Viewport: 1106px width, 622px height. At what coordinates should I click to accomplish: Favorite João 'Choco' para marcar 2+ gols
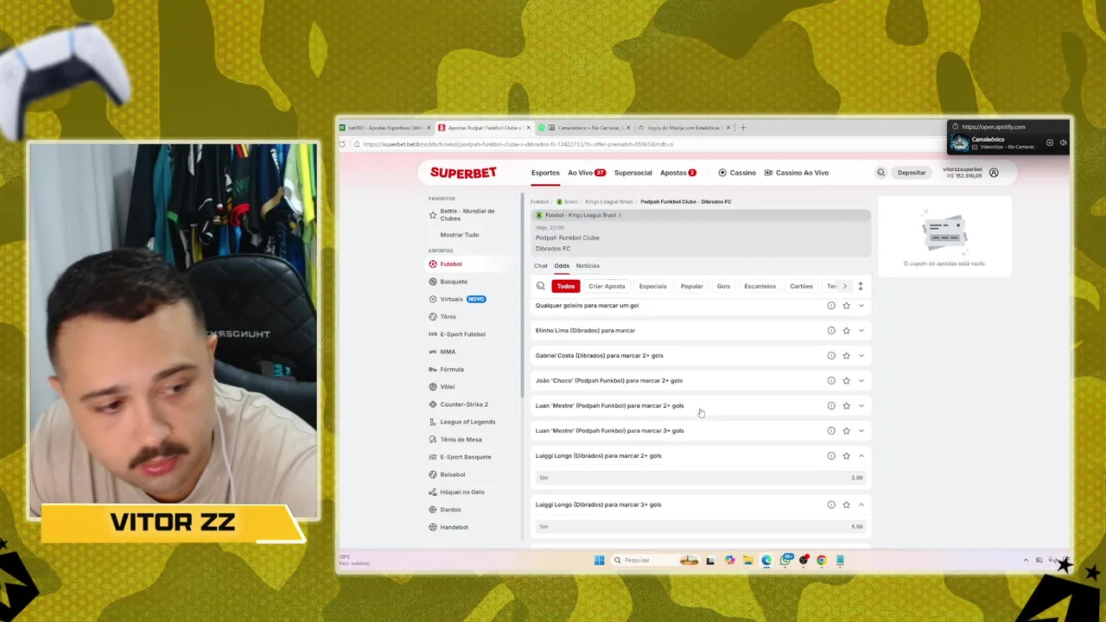tap(846, 381)
